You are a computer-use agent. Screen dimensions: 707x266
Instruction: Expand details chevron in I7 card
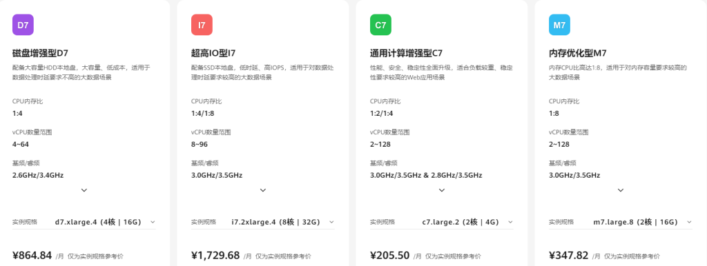[263, 190]
